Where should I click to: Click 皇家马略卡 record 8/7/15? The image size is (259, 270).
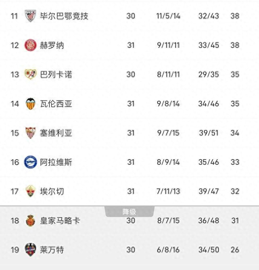tap(168, 221)
